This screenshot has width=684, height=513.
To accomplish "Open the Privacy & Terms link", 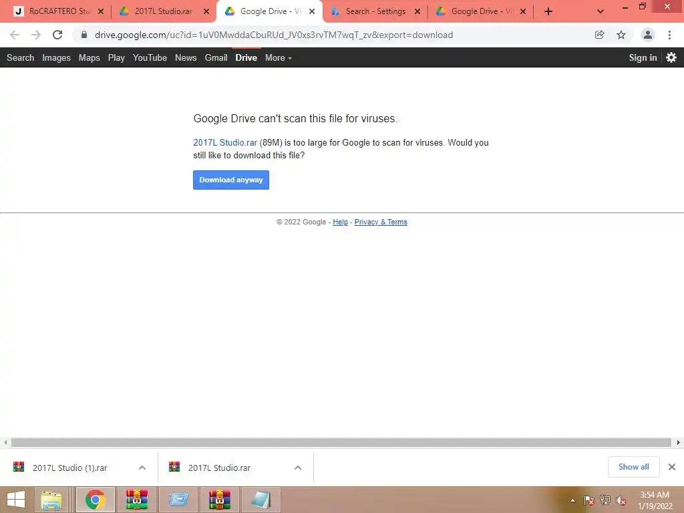I will click(380, 222).
